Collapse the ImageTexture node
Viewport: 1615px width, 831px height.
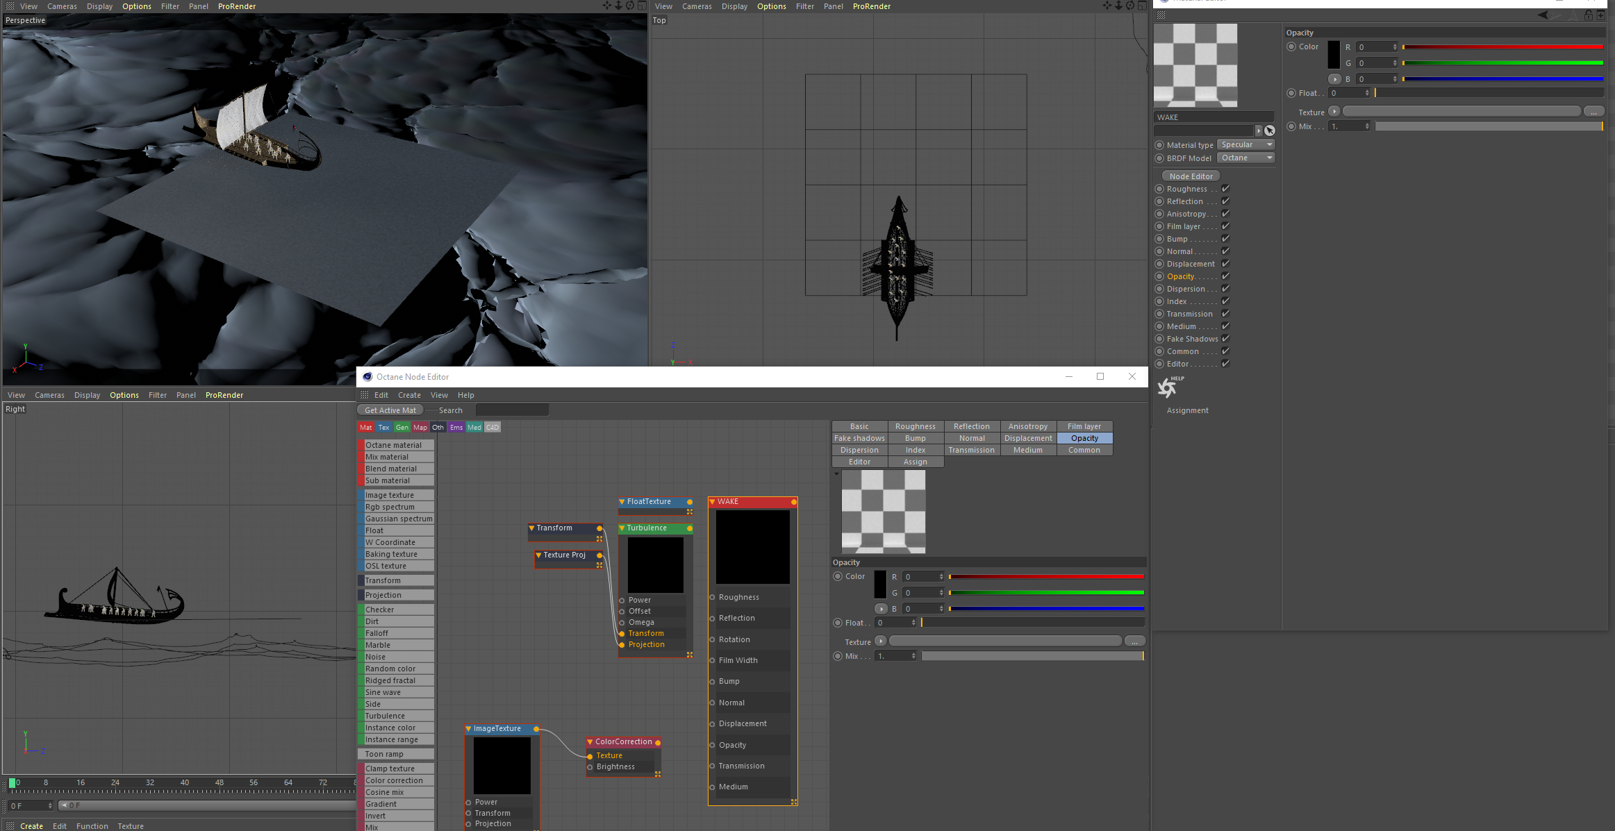(469, 729)
